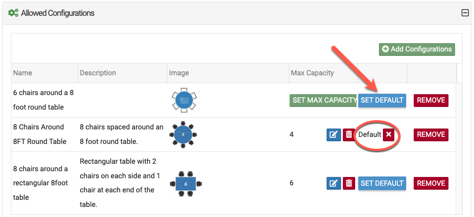Set 6 chairs round table as default

(x=382, y=100)
